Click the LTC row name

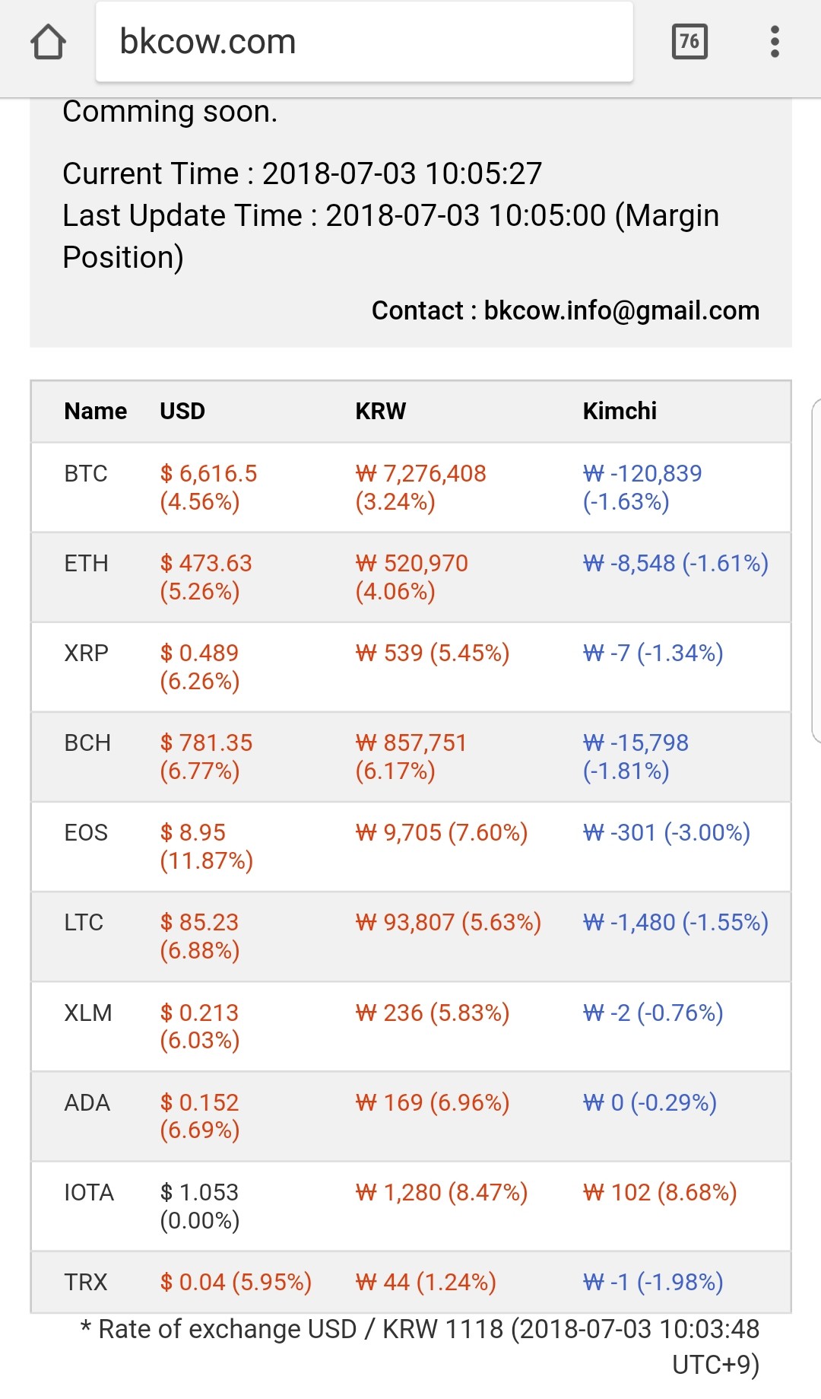[84, 923]
